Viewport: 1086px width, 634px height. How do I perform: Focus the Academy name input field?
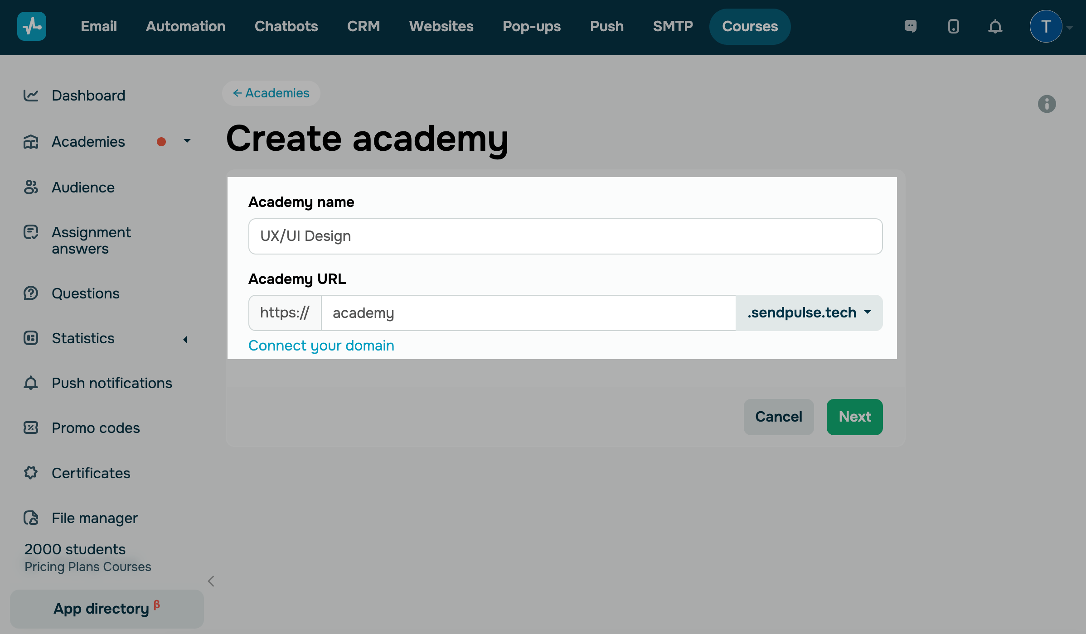565,236
